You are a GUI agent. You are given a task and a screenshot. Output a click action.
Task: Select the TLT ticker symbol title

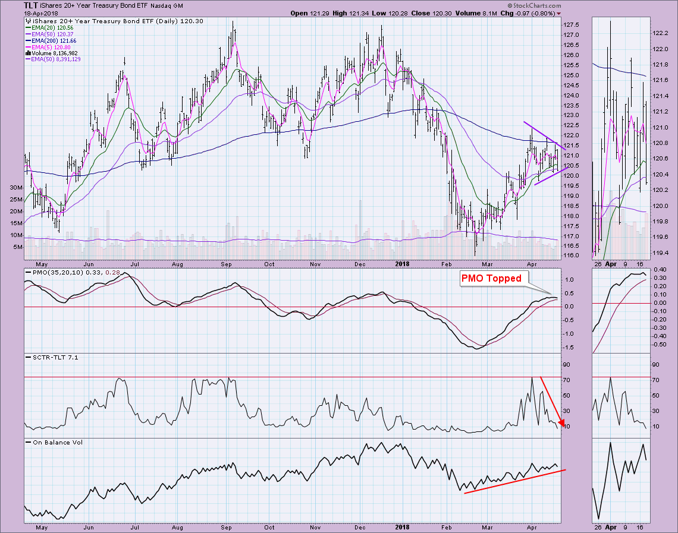31,5
